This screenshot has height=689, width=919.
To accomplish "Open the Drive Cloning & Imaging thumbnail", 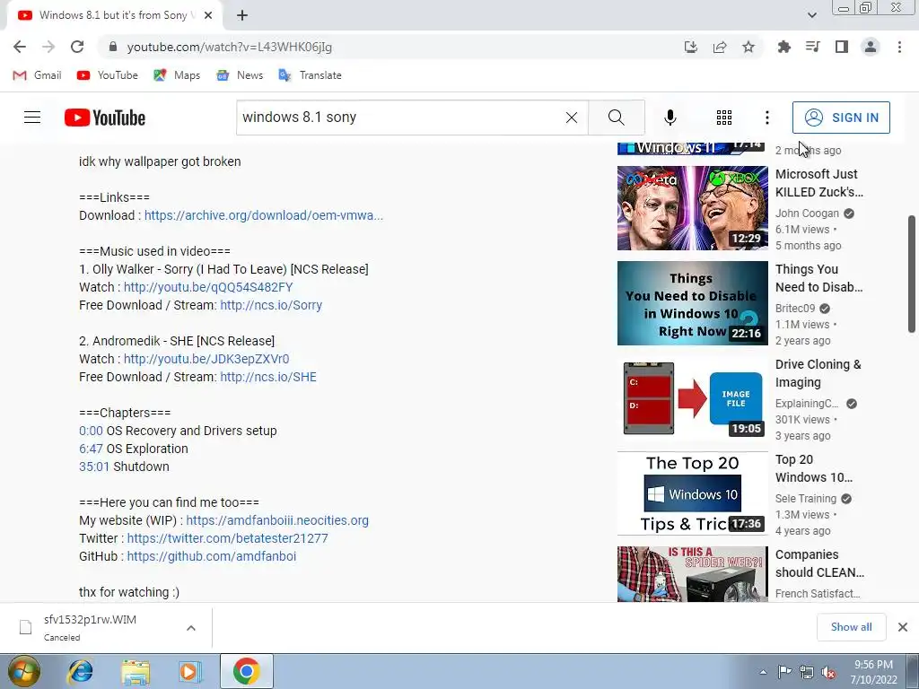I will point(692,398).
